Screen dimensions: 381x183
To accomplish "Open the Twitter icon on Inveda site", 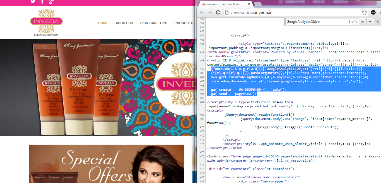I will tap(33, 2).
